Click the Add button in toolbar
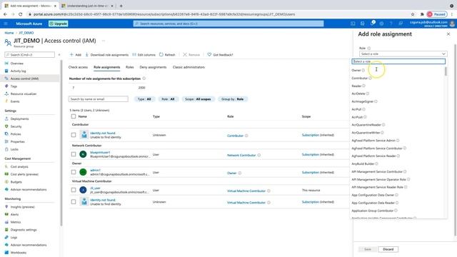Image resolution: width=457 pixels, height=257 pixels. pos(76,54)
